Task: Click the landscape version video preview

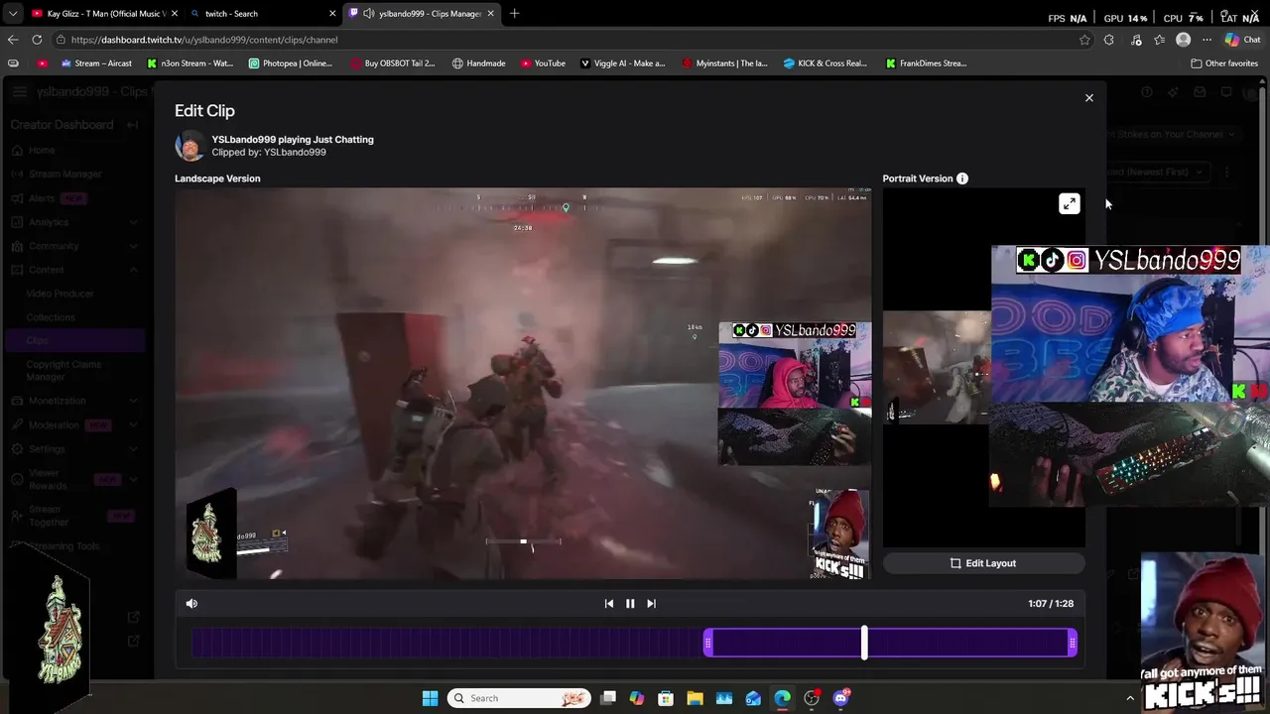Action: tap(523, 383)
